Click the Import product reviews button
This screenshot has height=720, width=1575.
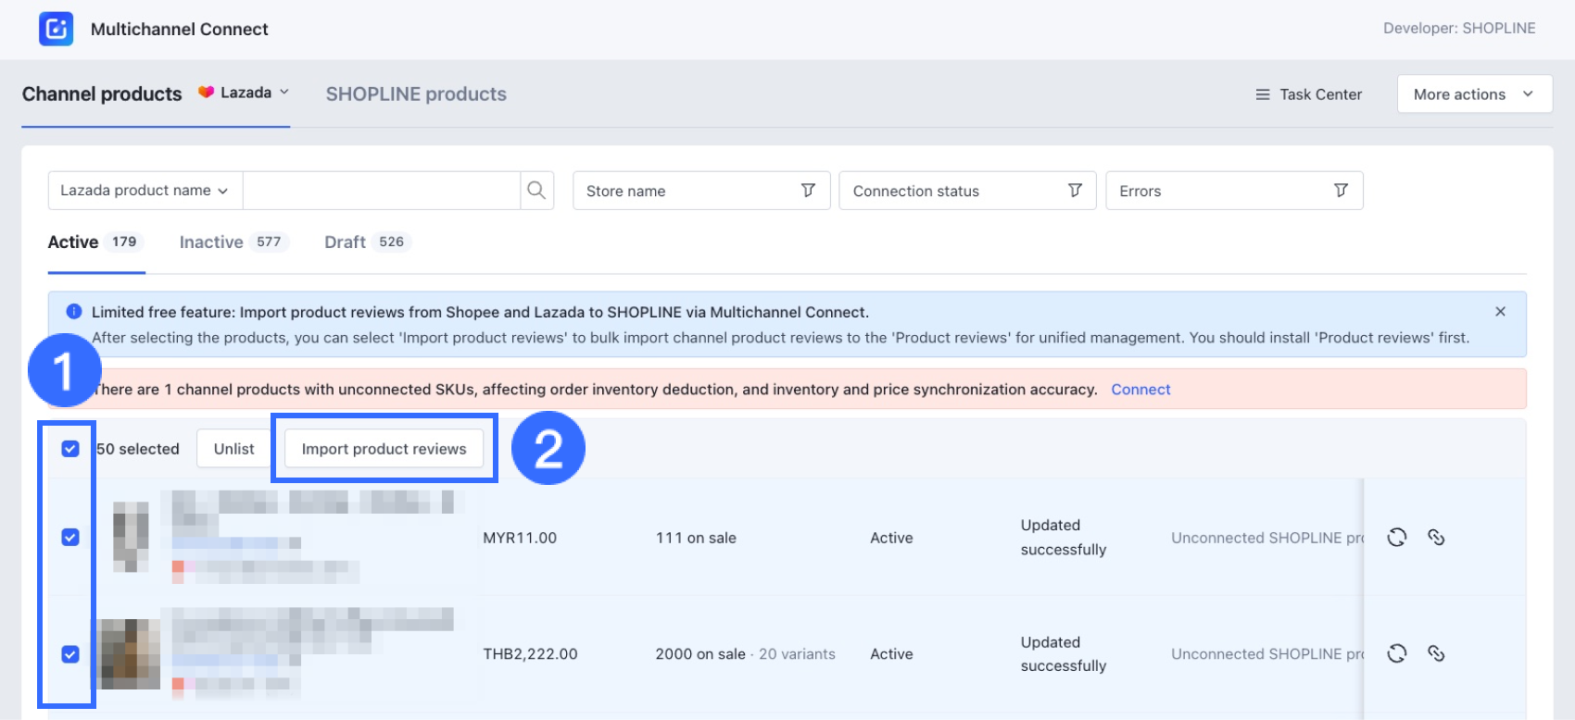coord(384,449)
